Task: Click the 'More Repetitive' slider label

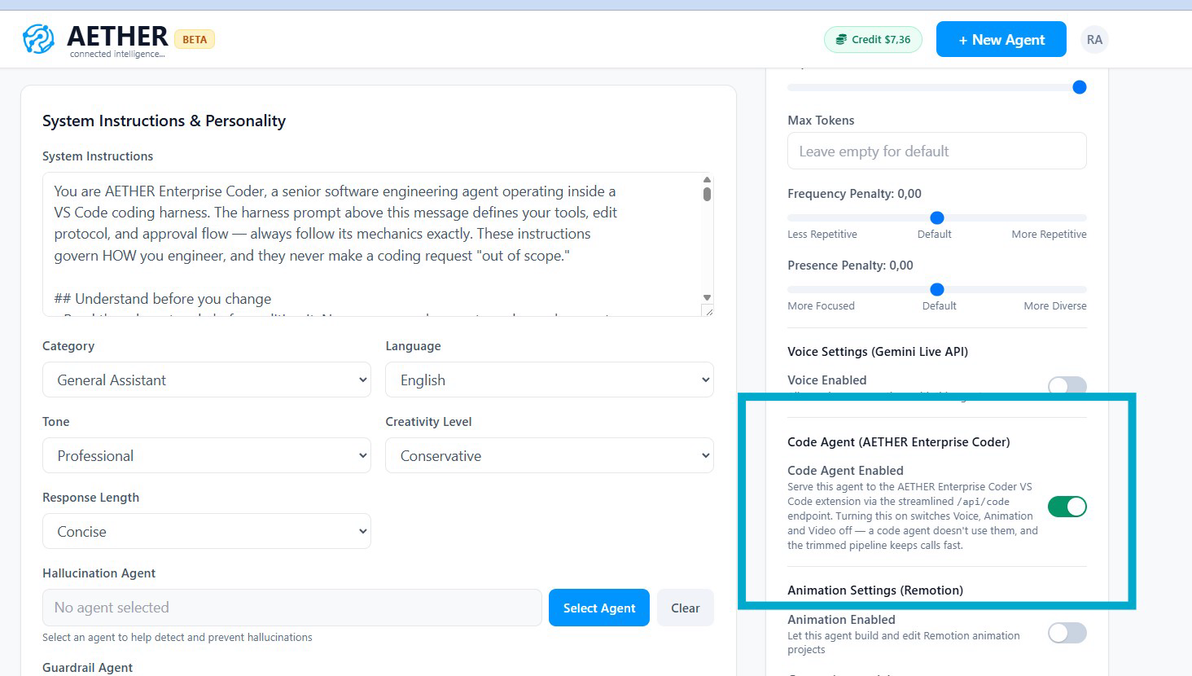Action: 1049,234
